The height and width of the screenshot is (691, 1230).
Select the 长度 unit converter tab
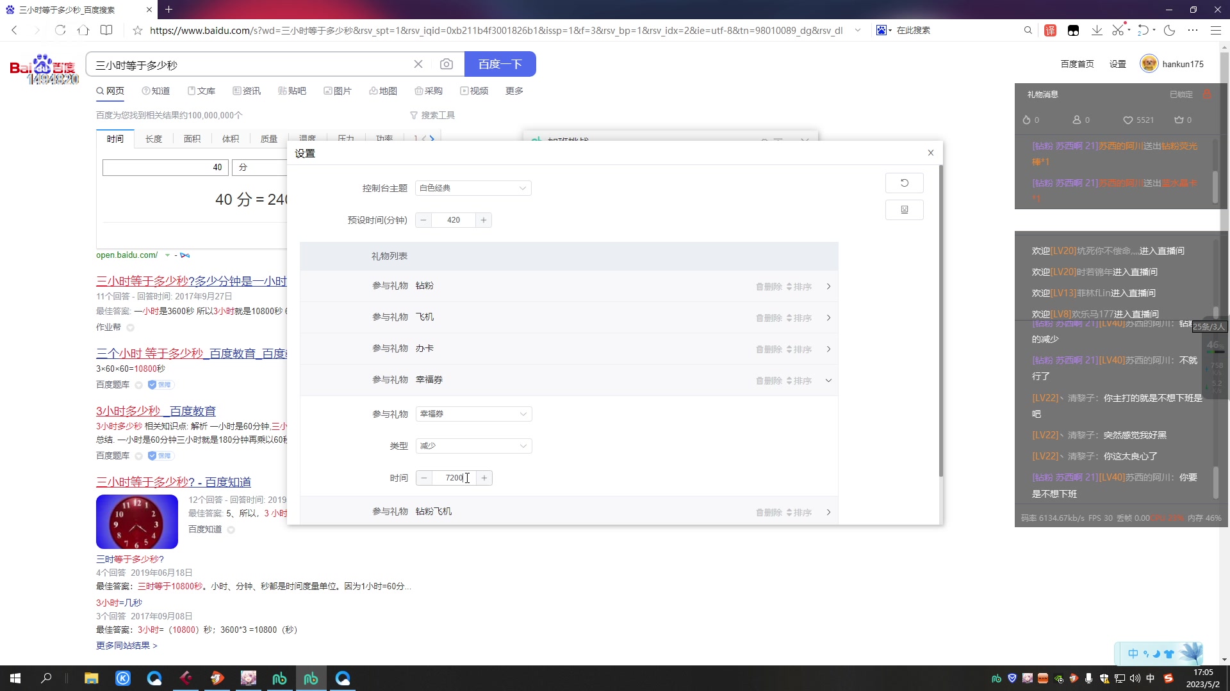coord(154,139)
